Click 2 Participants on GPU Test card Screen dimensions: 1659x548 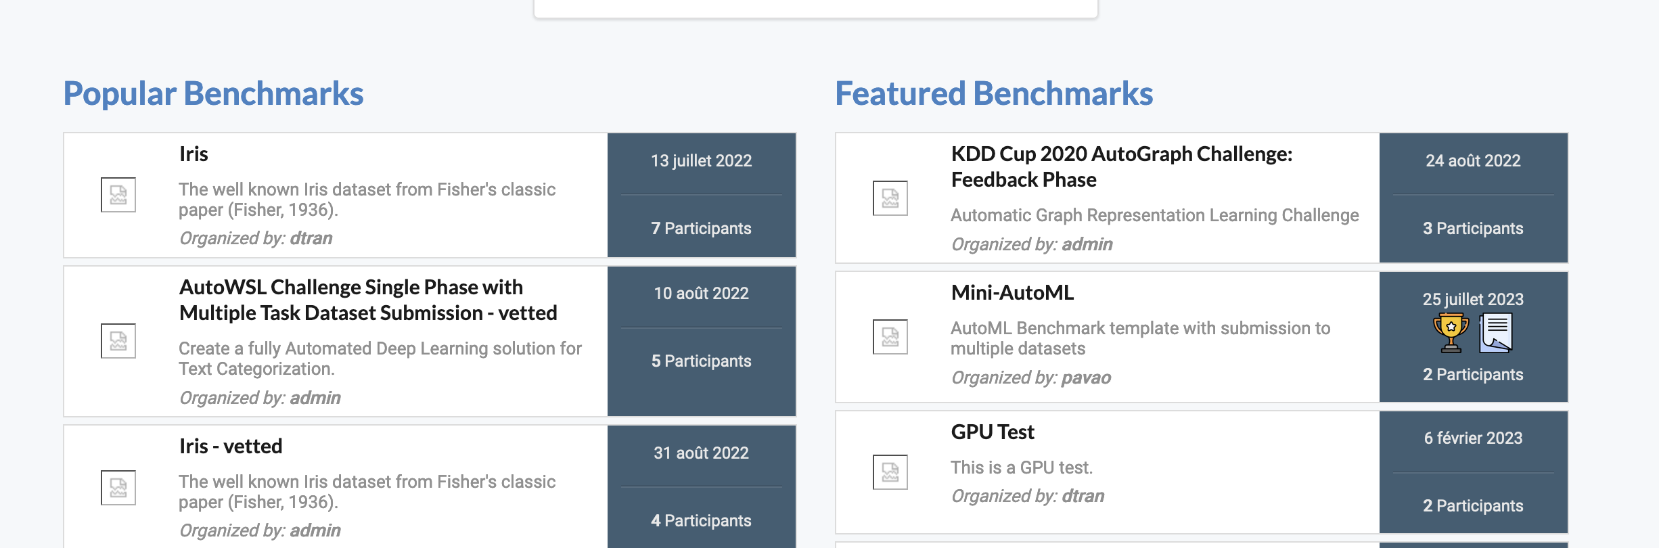point(1474,506)
